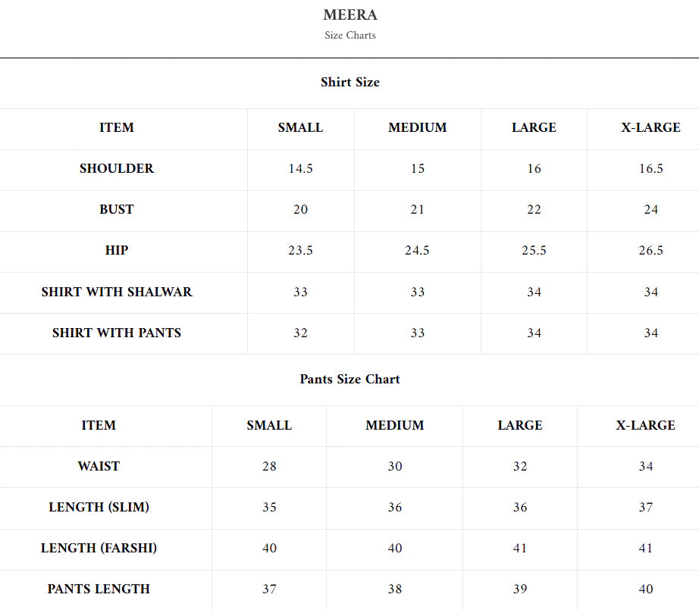The width and height of the screenshot is (699, 610).
Task: Click the MEERA title at top
Action: [x=349, y=15]
